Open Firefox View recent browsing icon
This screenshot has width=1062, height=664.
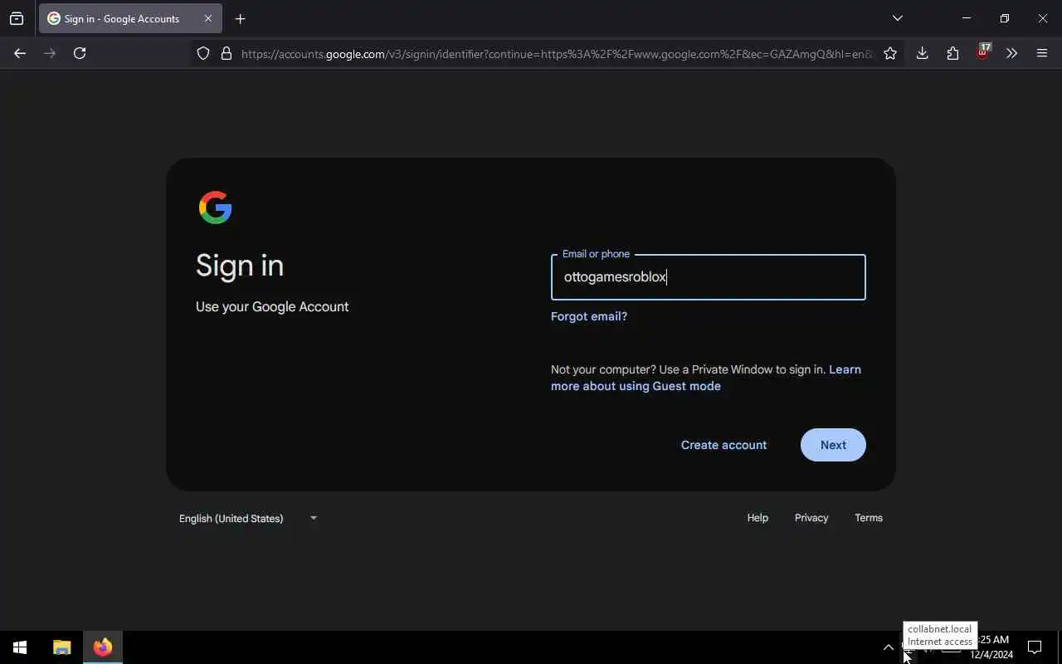[x=17, y=18]
